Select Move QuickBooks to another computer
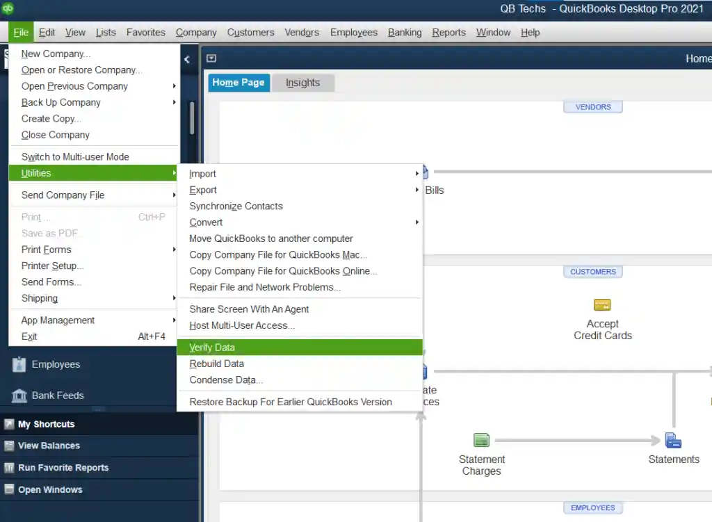The image size is (712, 522). pos(300,238)
